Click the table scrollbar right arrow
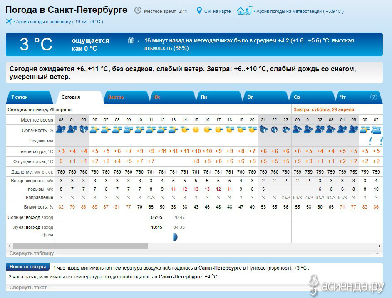 379,246
